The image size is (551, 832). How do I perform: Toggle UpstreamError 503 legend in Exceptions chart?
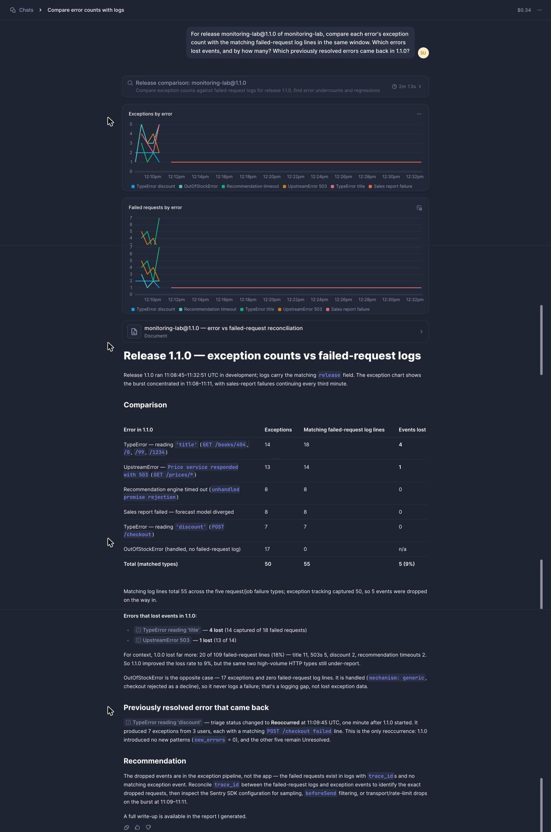pos(305,186)
